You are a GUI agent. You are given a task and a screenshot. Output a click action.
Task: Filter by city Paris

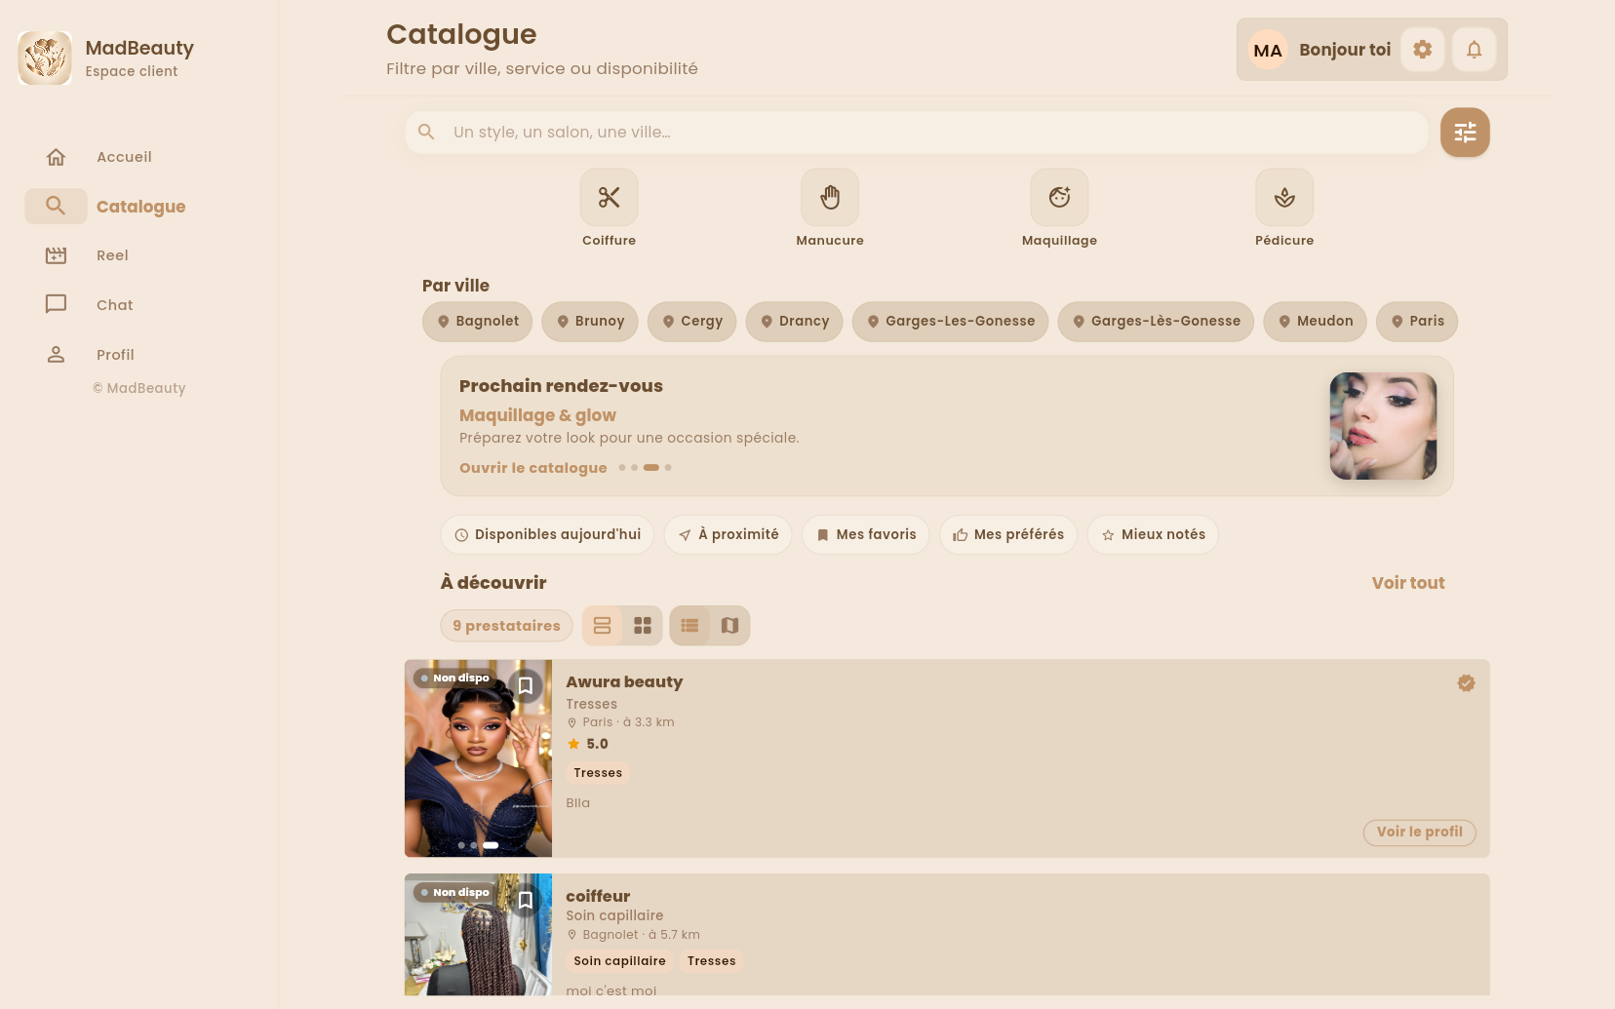tap(1417, 322)
